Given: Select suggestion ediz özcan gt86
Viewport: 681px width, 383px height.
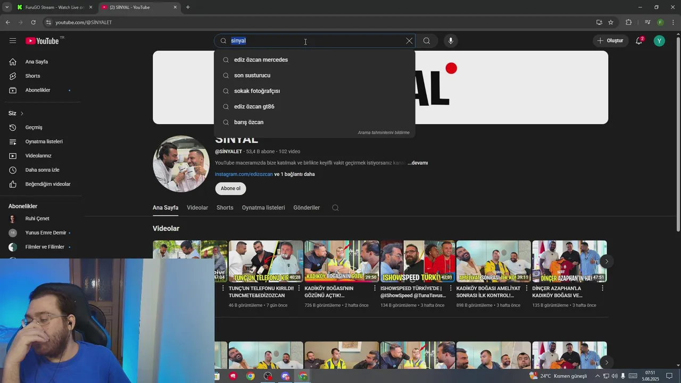Looking at the screenshot, I should point(314,106).
